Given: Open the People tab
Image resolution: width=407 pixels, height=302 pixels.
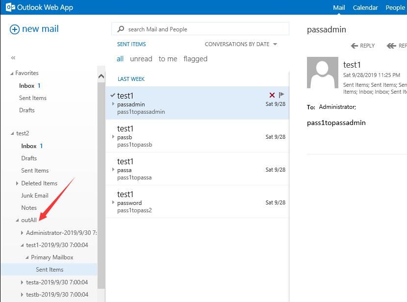Looking at the screenshot, I should click(395, 7).
